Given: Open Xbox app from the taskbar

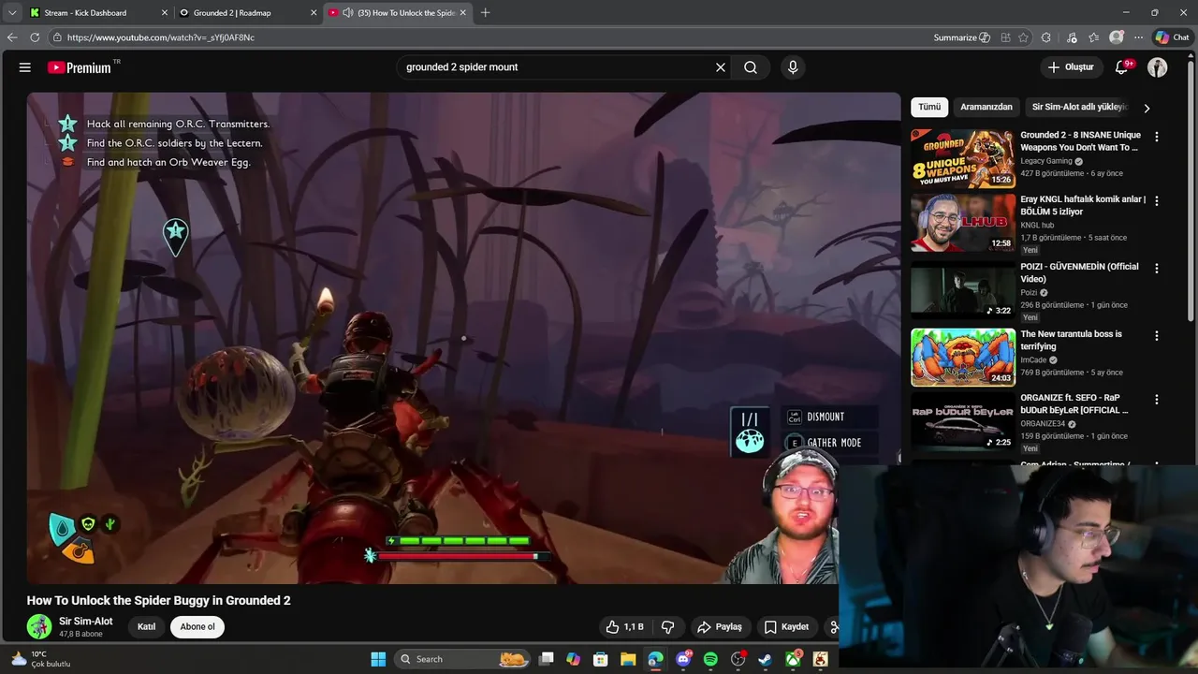Looking at the screenshot, I should (x=793, y=659).
